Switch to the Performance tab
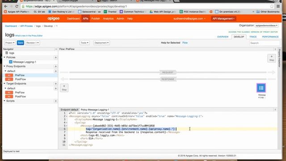Image resolution: width=286 pixels, height=161 pixels. click(x=270, y=37)
